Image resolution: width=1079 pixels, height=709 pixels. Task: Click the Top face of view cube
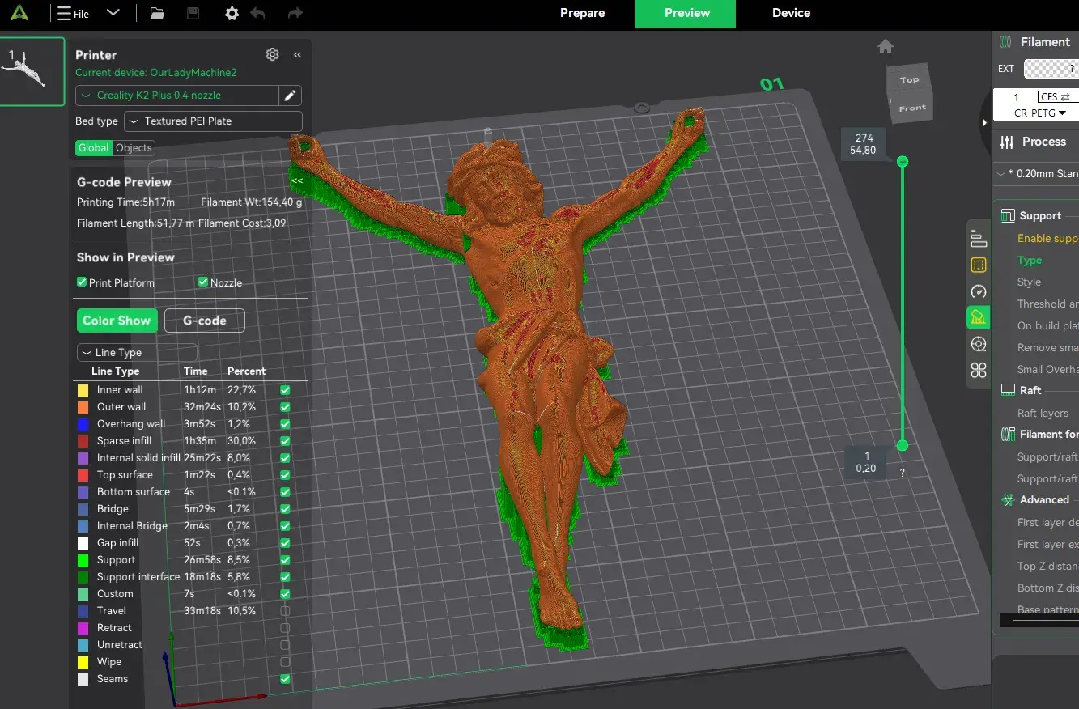910,79
